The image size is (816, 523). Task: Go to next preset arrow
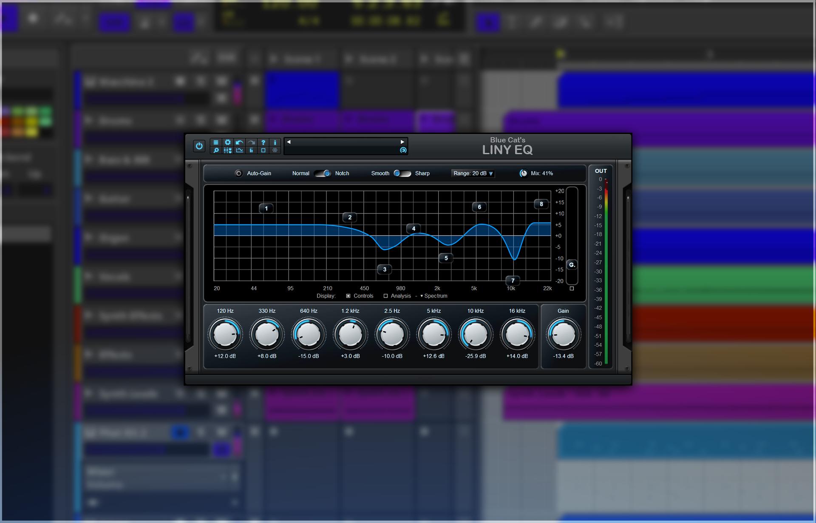pyautogui.click(x=402, y=142)
